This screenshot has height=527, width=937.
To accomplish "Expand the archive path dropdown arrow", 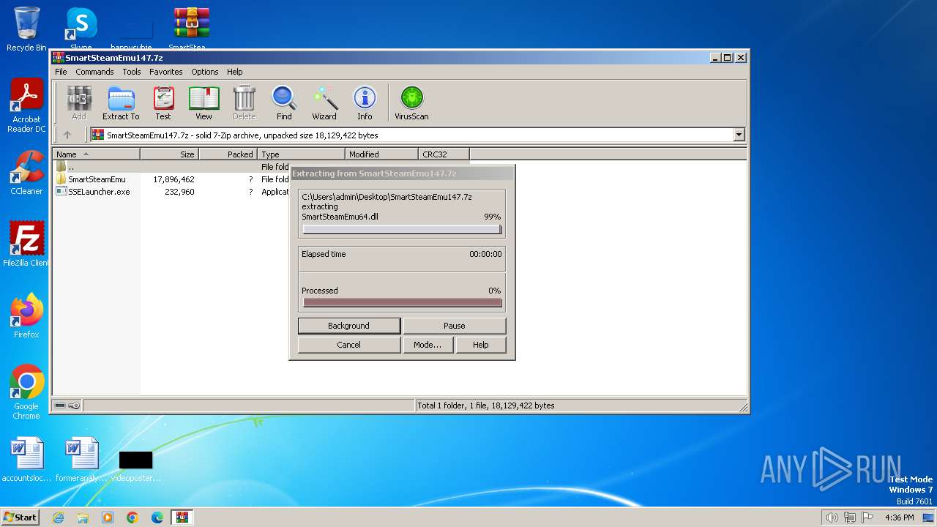I will click(739, 135).
